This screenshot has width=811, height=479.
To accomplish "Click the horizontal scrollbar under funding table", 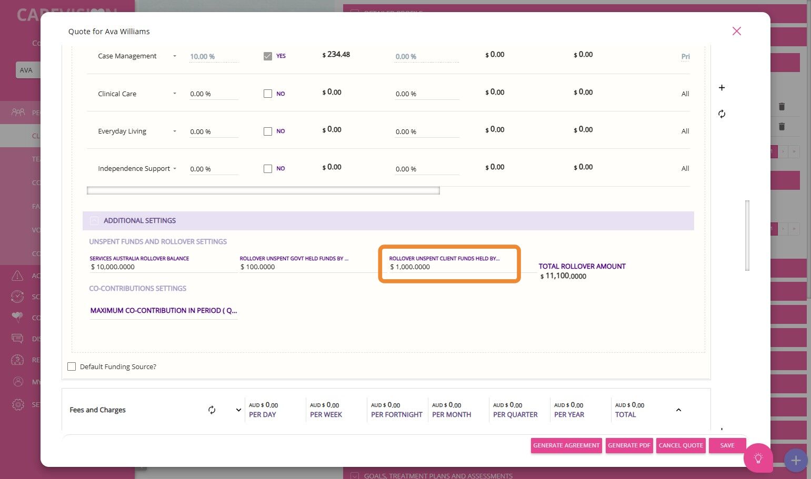I will pos(263,190).
